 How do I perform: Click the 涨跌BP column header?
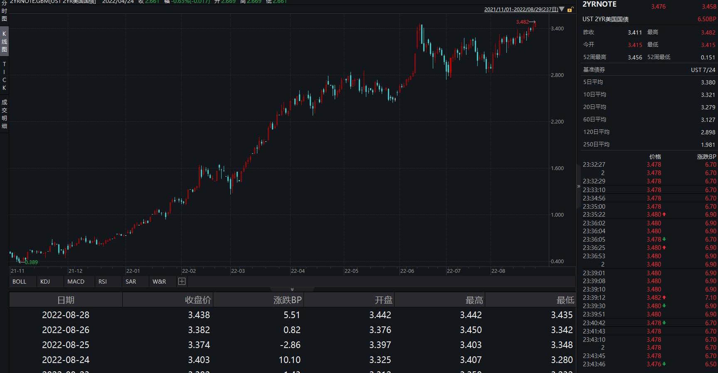pyautogui.click(x=287, y=300)
